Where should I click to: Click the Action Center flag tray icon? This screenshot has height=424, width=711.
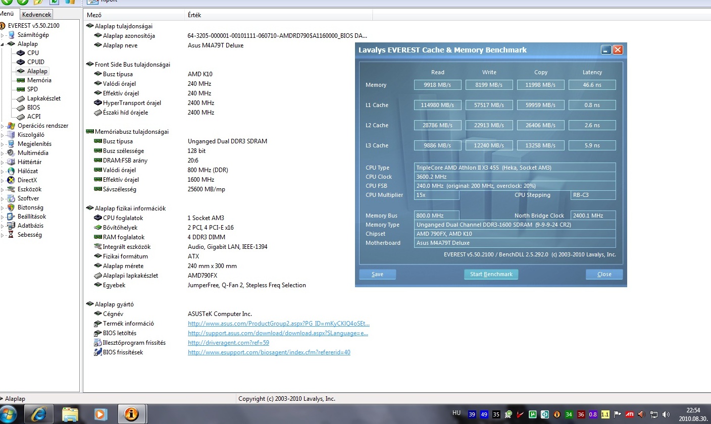[x=617, y=414]
